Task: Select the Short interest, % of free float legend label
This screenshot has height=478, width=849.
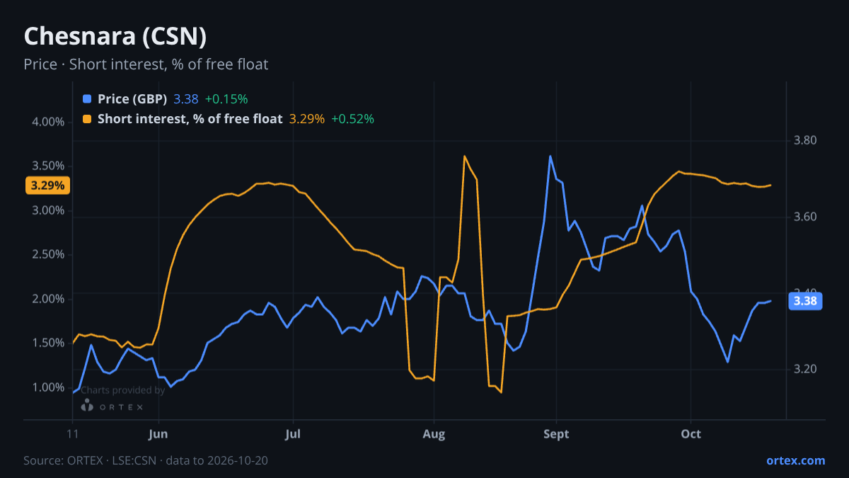Action: pos(190,119)
